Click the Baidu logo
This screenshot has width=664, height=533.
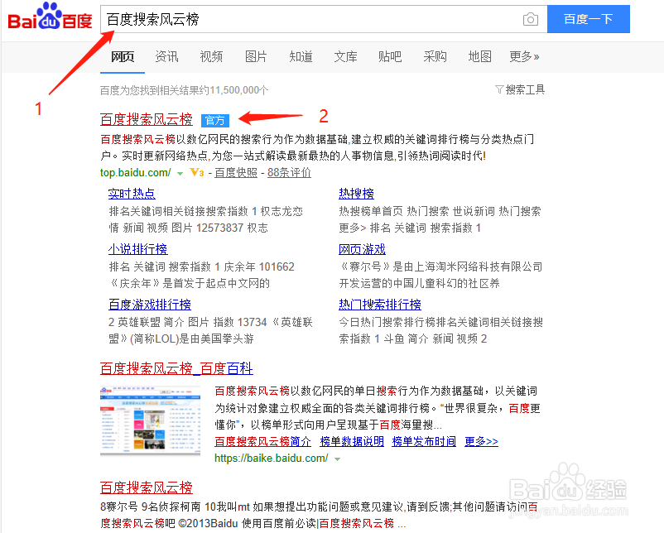(50, 17)
